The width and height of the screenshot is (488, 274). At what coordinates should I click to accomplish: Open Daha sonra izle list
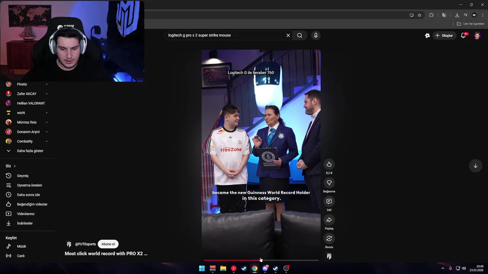(27, 195)
